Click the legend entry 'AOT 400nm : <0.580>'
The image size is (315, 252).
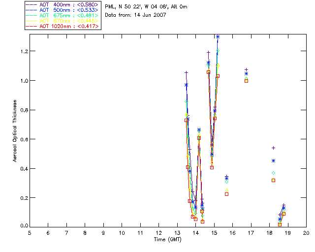pos(63,4)
